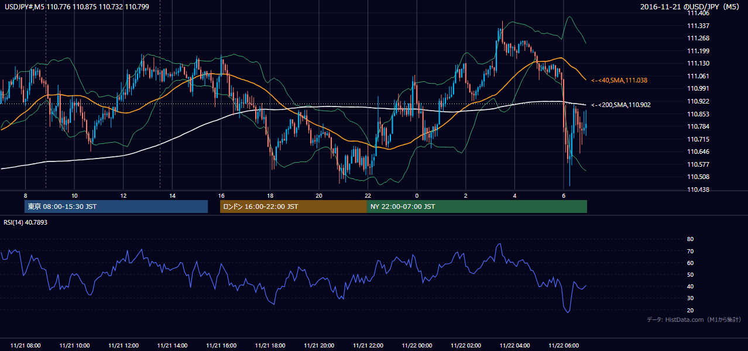This screenshot has height=351, width=748.
Task: Click the RSI 70 scale value
Action: (690, 251)
